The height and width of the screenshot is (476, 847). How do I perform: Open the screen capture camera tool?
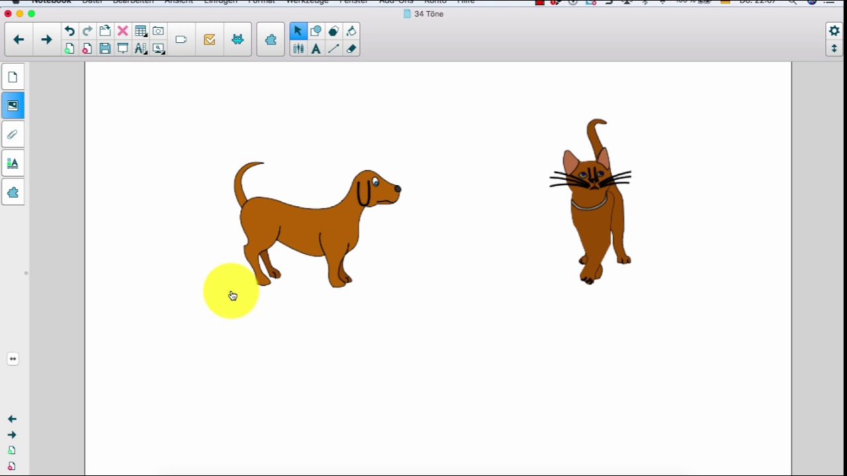(158, 31)
